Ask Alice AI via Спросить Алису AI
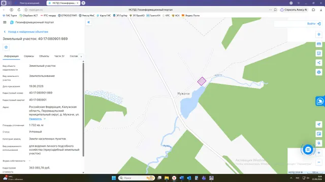This screenshot has width=325, height=182. [294, 10]
